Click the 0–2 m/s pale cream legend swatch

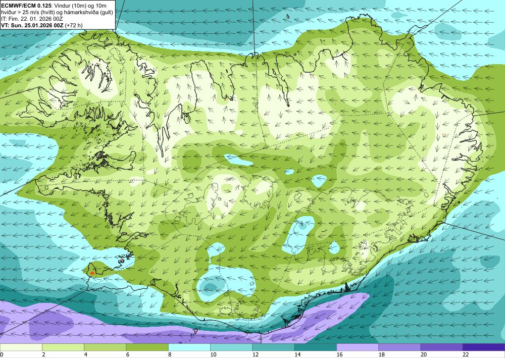21,347
